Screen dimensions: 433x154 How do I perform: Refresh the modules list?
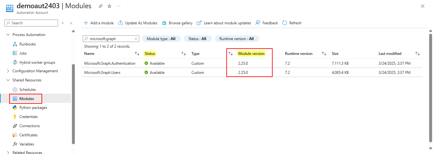pyautogui.click(x=292, y=23)
